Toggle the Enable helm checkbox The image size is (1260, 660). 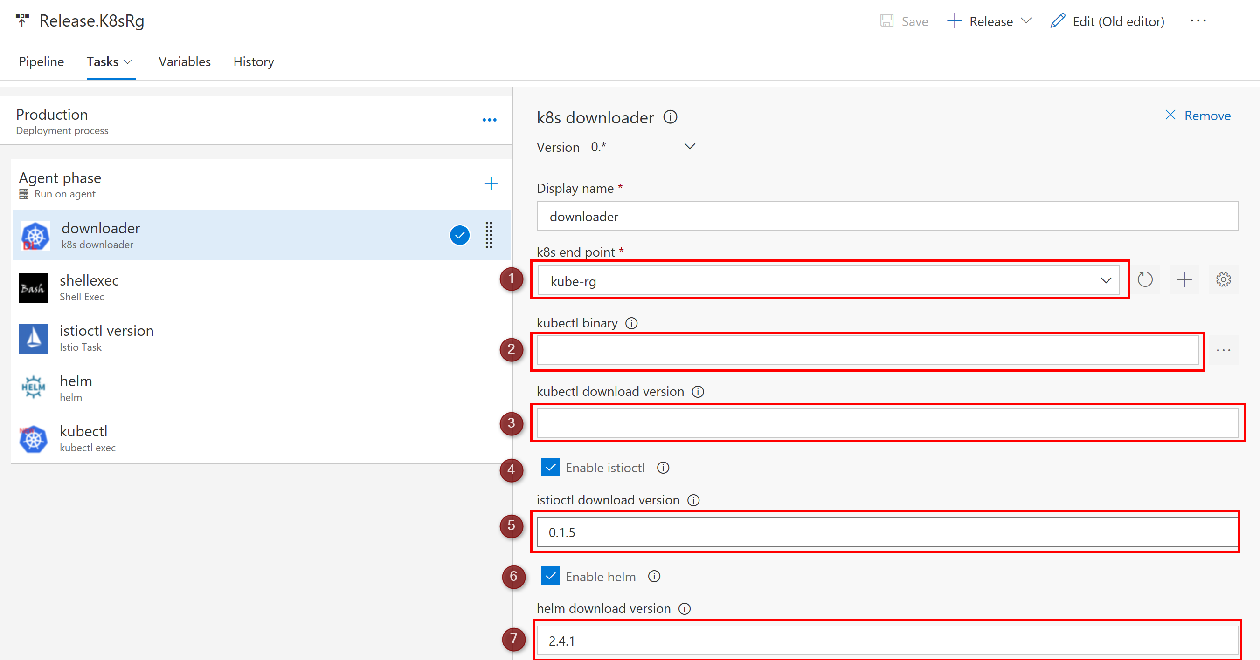(550, 577)
